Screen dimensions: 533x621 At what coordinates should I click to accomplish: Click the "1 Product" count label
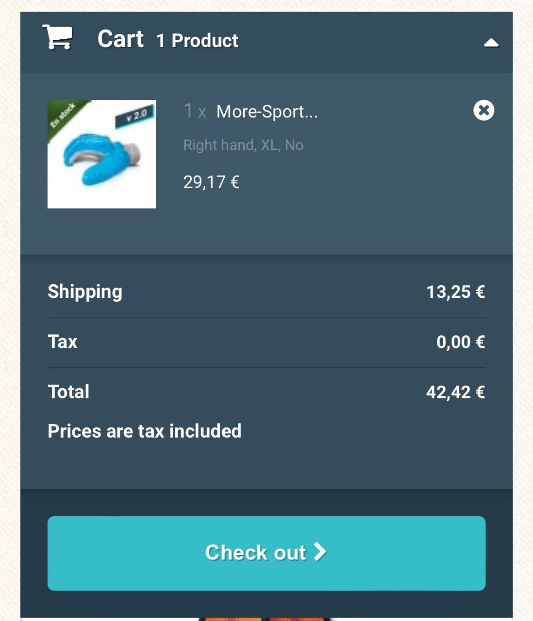coord(197,41)
